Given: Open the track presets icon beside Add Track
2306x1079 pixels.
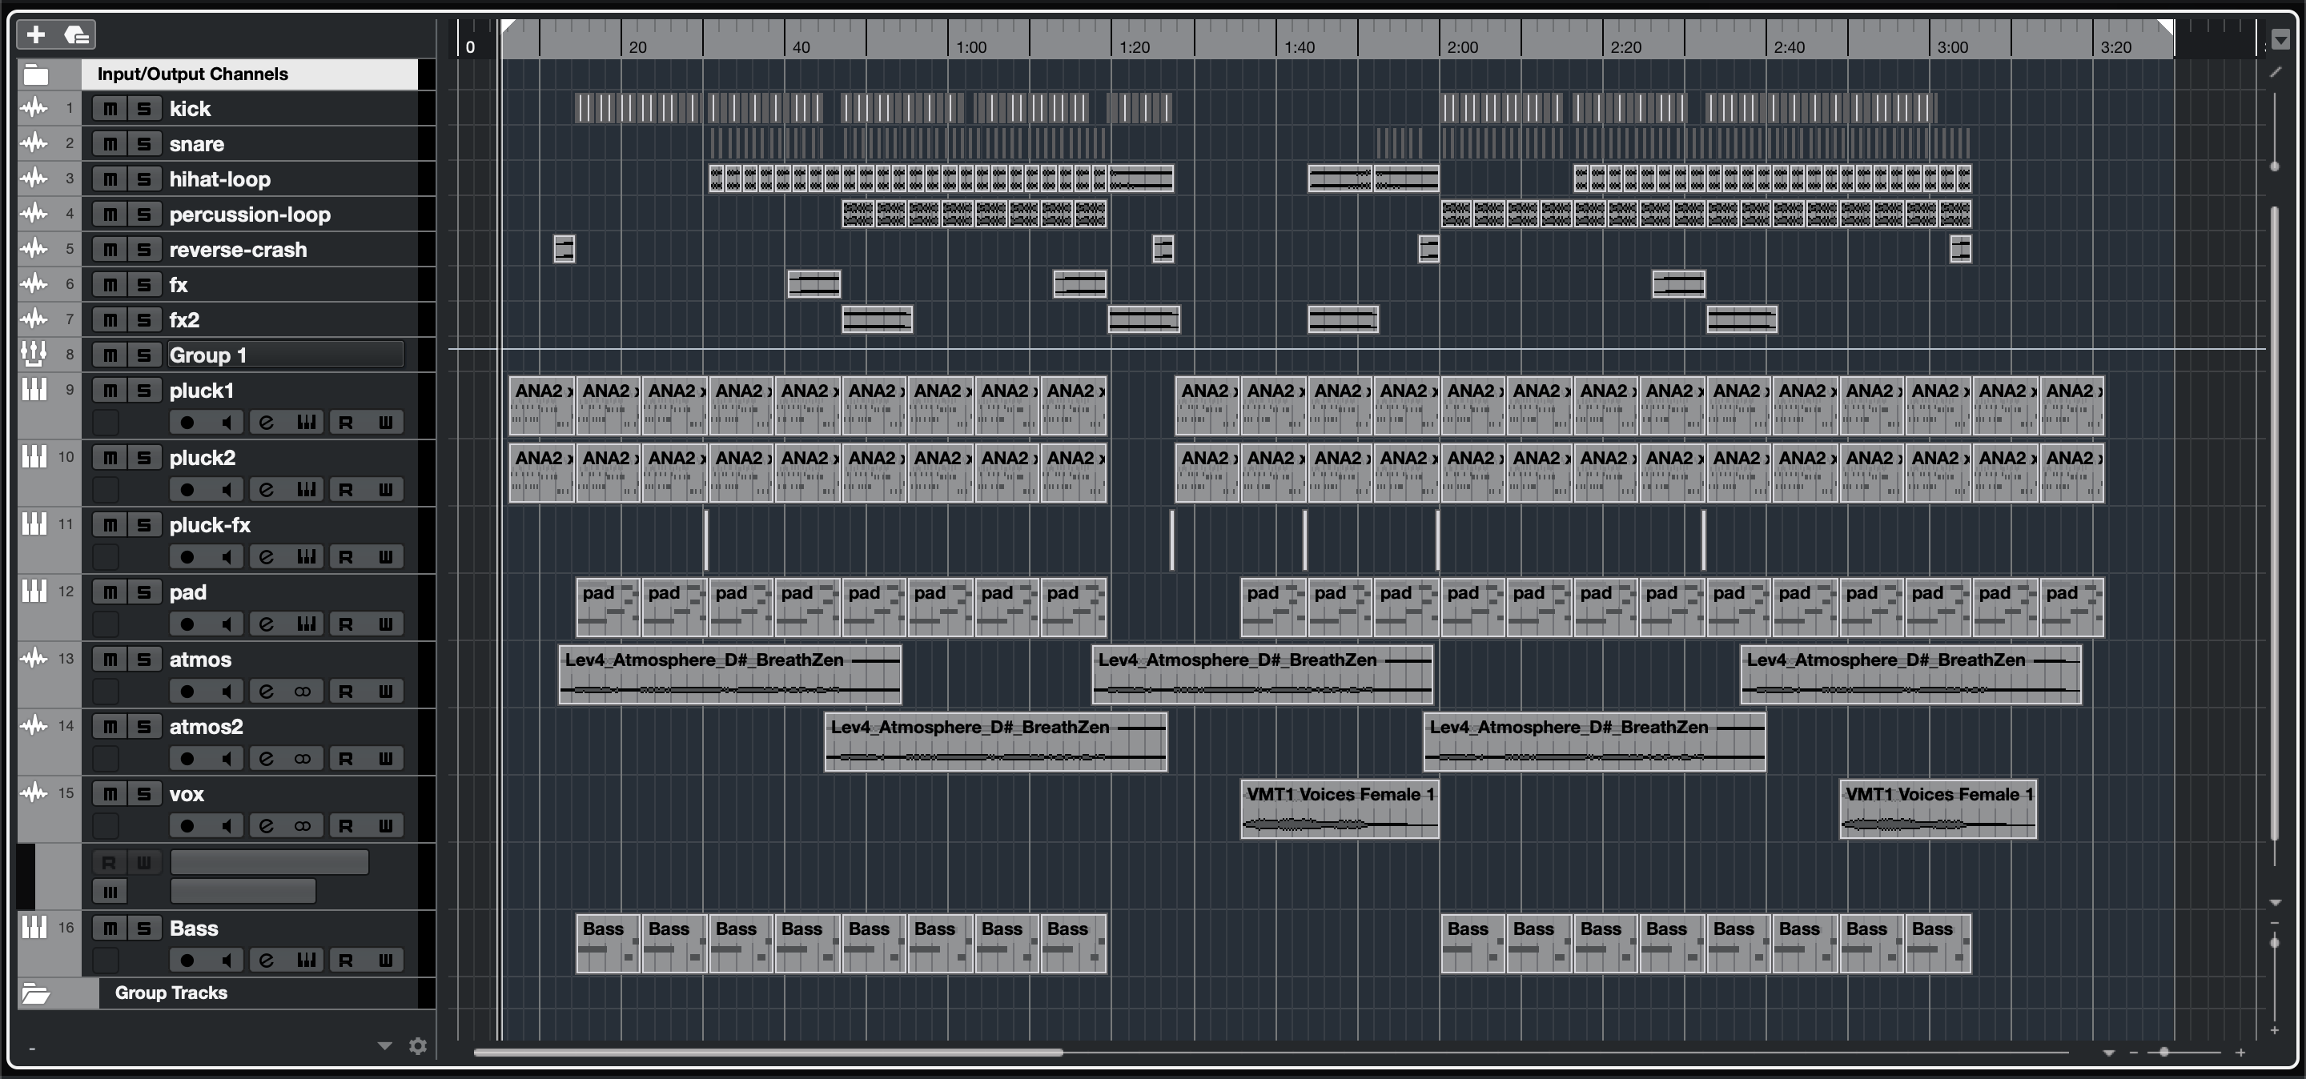Looking at the screenshot, I should coord(77,35).
